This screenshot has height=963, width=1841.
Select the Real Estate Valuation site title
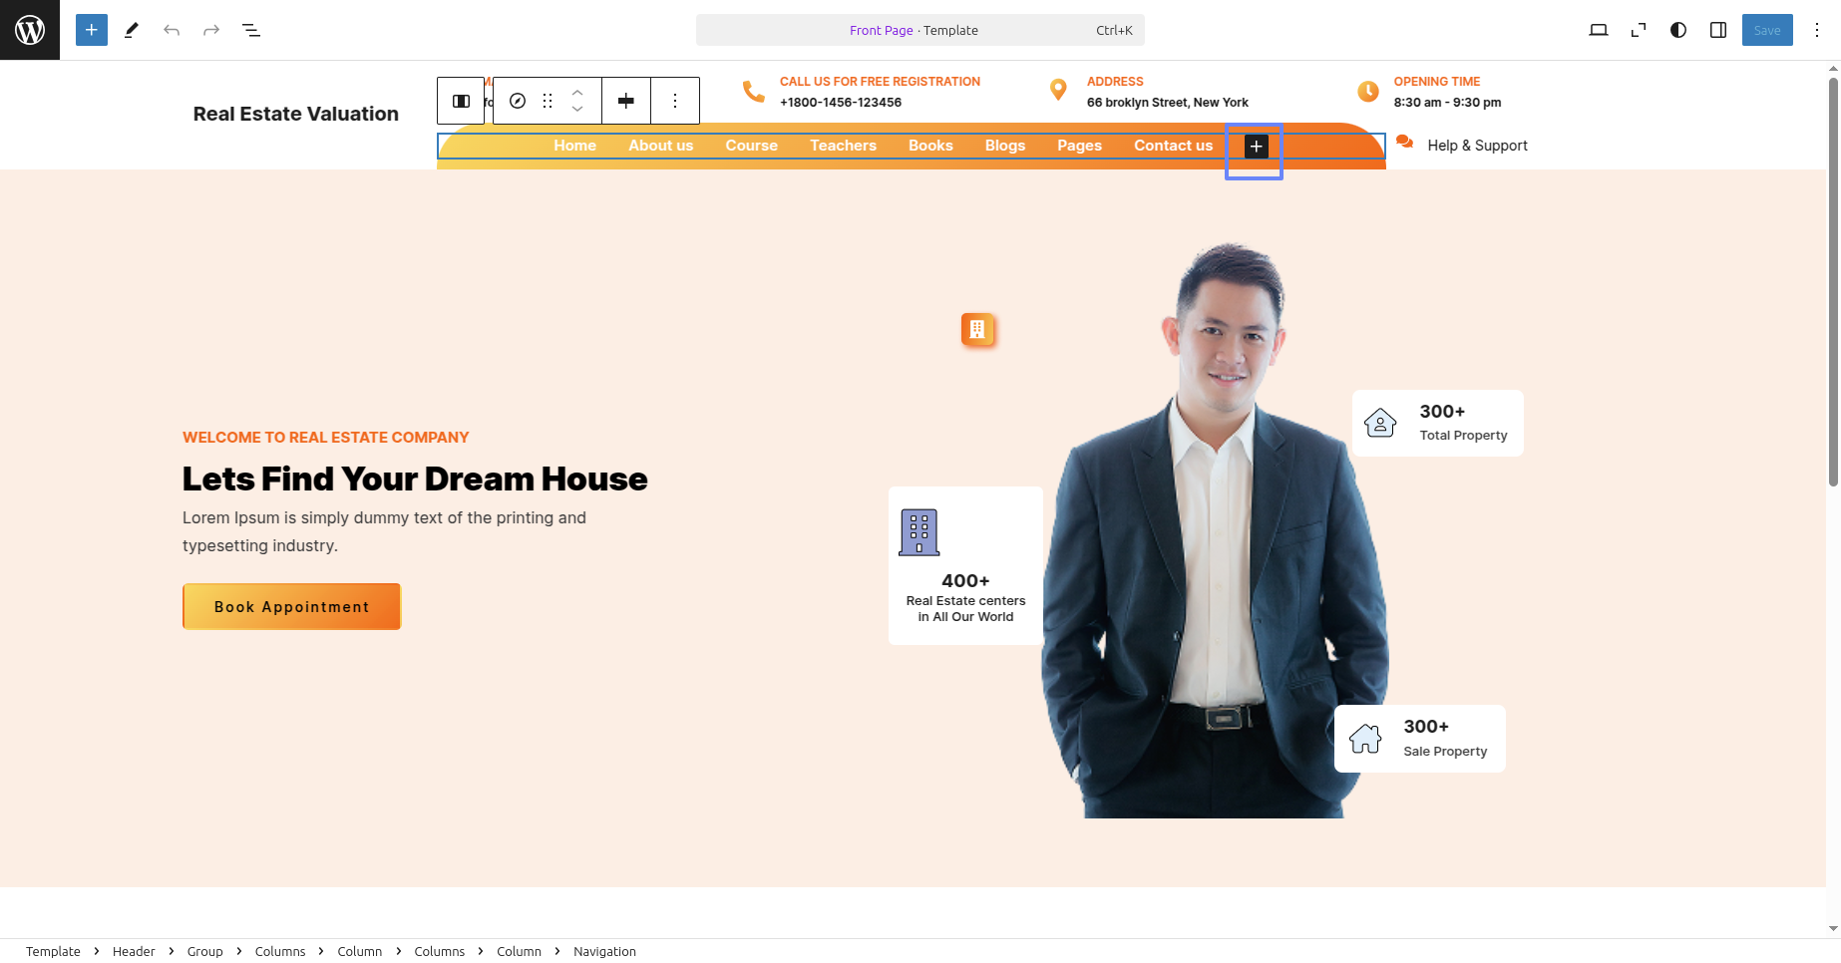click(296, 114)
